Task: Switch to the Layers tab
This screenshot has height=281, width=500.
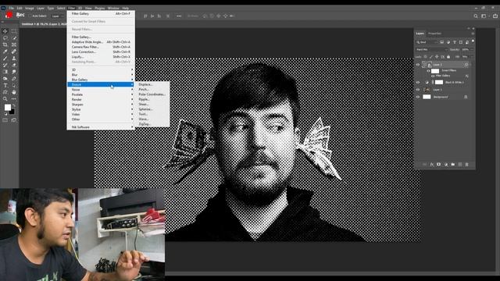Action: [x=420, y=34]
